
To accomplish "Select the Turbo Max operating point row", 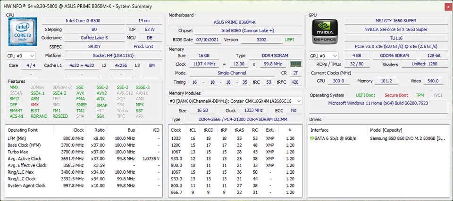I will tap(80, 152).
